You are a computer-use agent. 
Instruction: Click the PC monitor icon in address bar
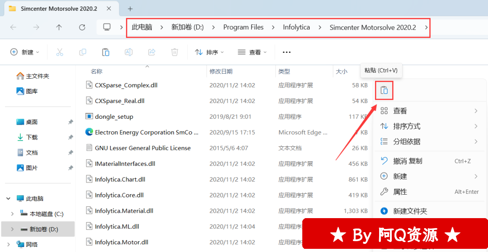[107, 28]
